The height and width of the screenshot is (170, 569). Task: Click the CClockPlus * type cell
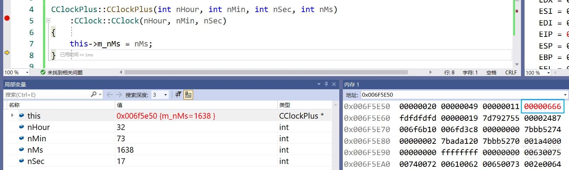click(x=301, y=116)
